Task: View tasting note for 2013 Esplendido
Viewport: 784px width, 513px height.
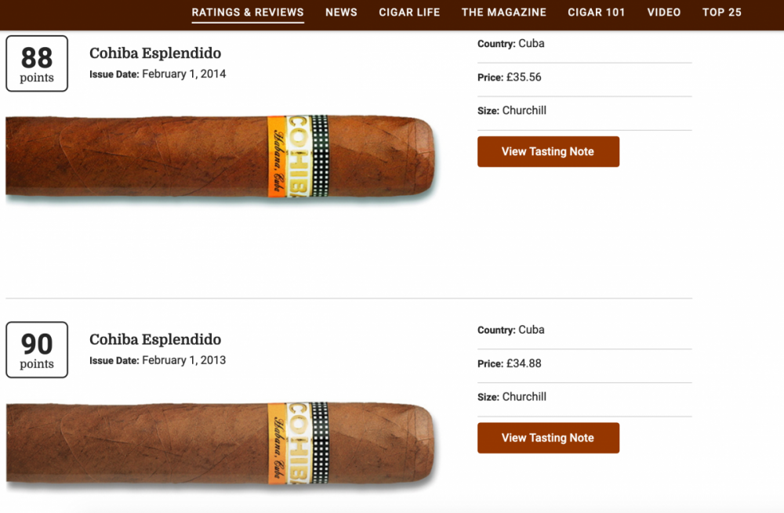Action: click(x=548, y=438)
